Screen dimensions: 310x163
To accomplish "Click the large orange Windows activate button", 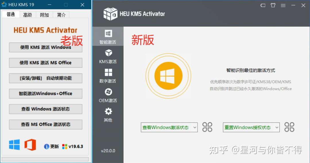I will pyautogui.click(x=168, y=76).
